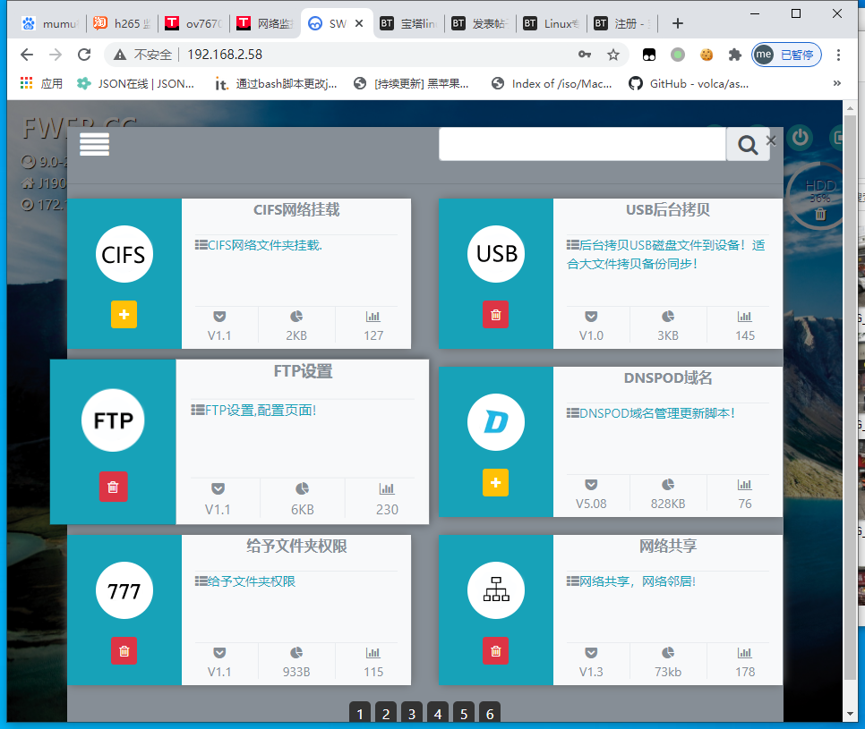Expand the bookmarks overflow chevron
The height and width of the screenshot is (729, 865).
pos(837,83)
